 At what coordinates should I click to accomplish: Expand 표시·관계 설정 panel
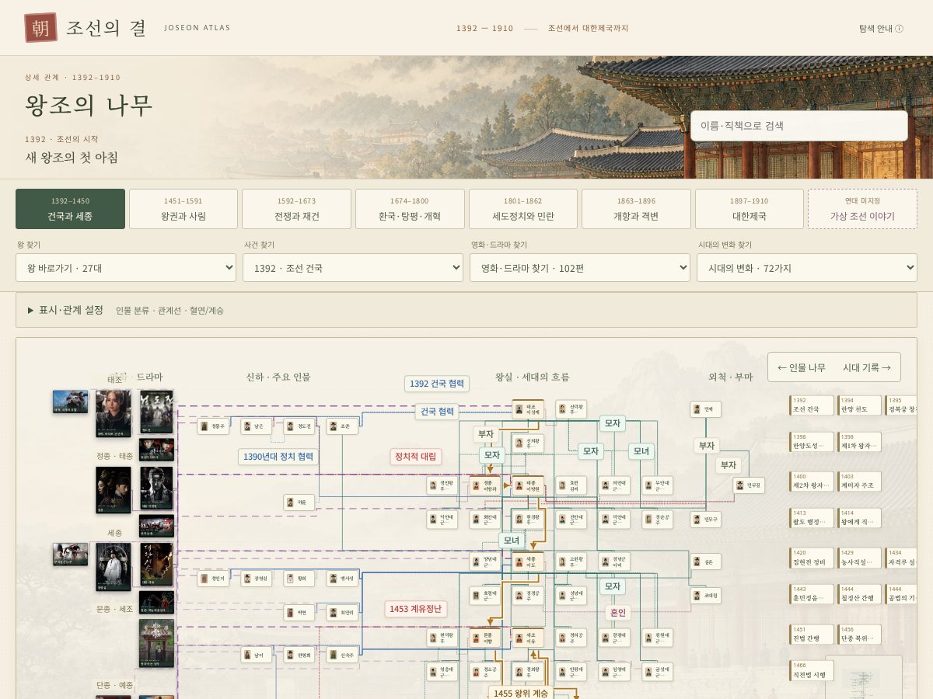pyautogui.click(x=466, y=310)
